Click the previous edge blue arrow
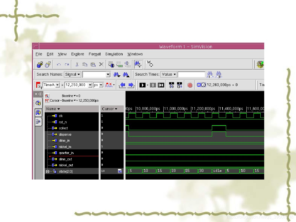Screen dimensions: 296x222 [122, 85]
